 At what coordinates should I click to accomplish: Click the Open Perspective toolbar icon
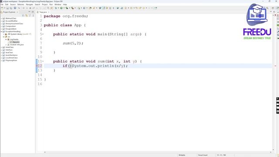click(x=273, y=8)
